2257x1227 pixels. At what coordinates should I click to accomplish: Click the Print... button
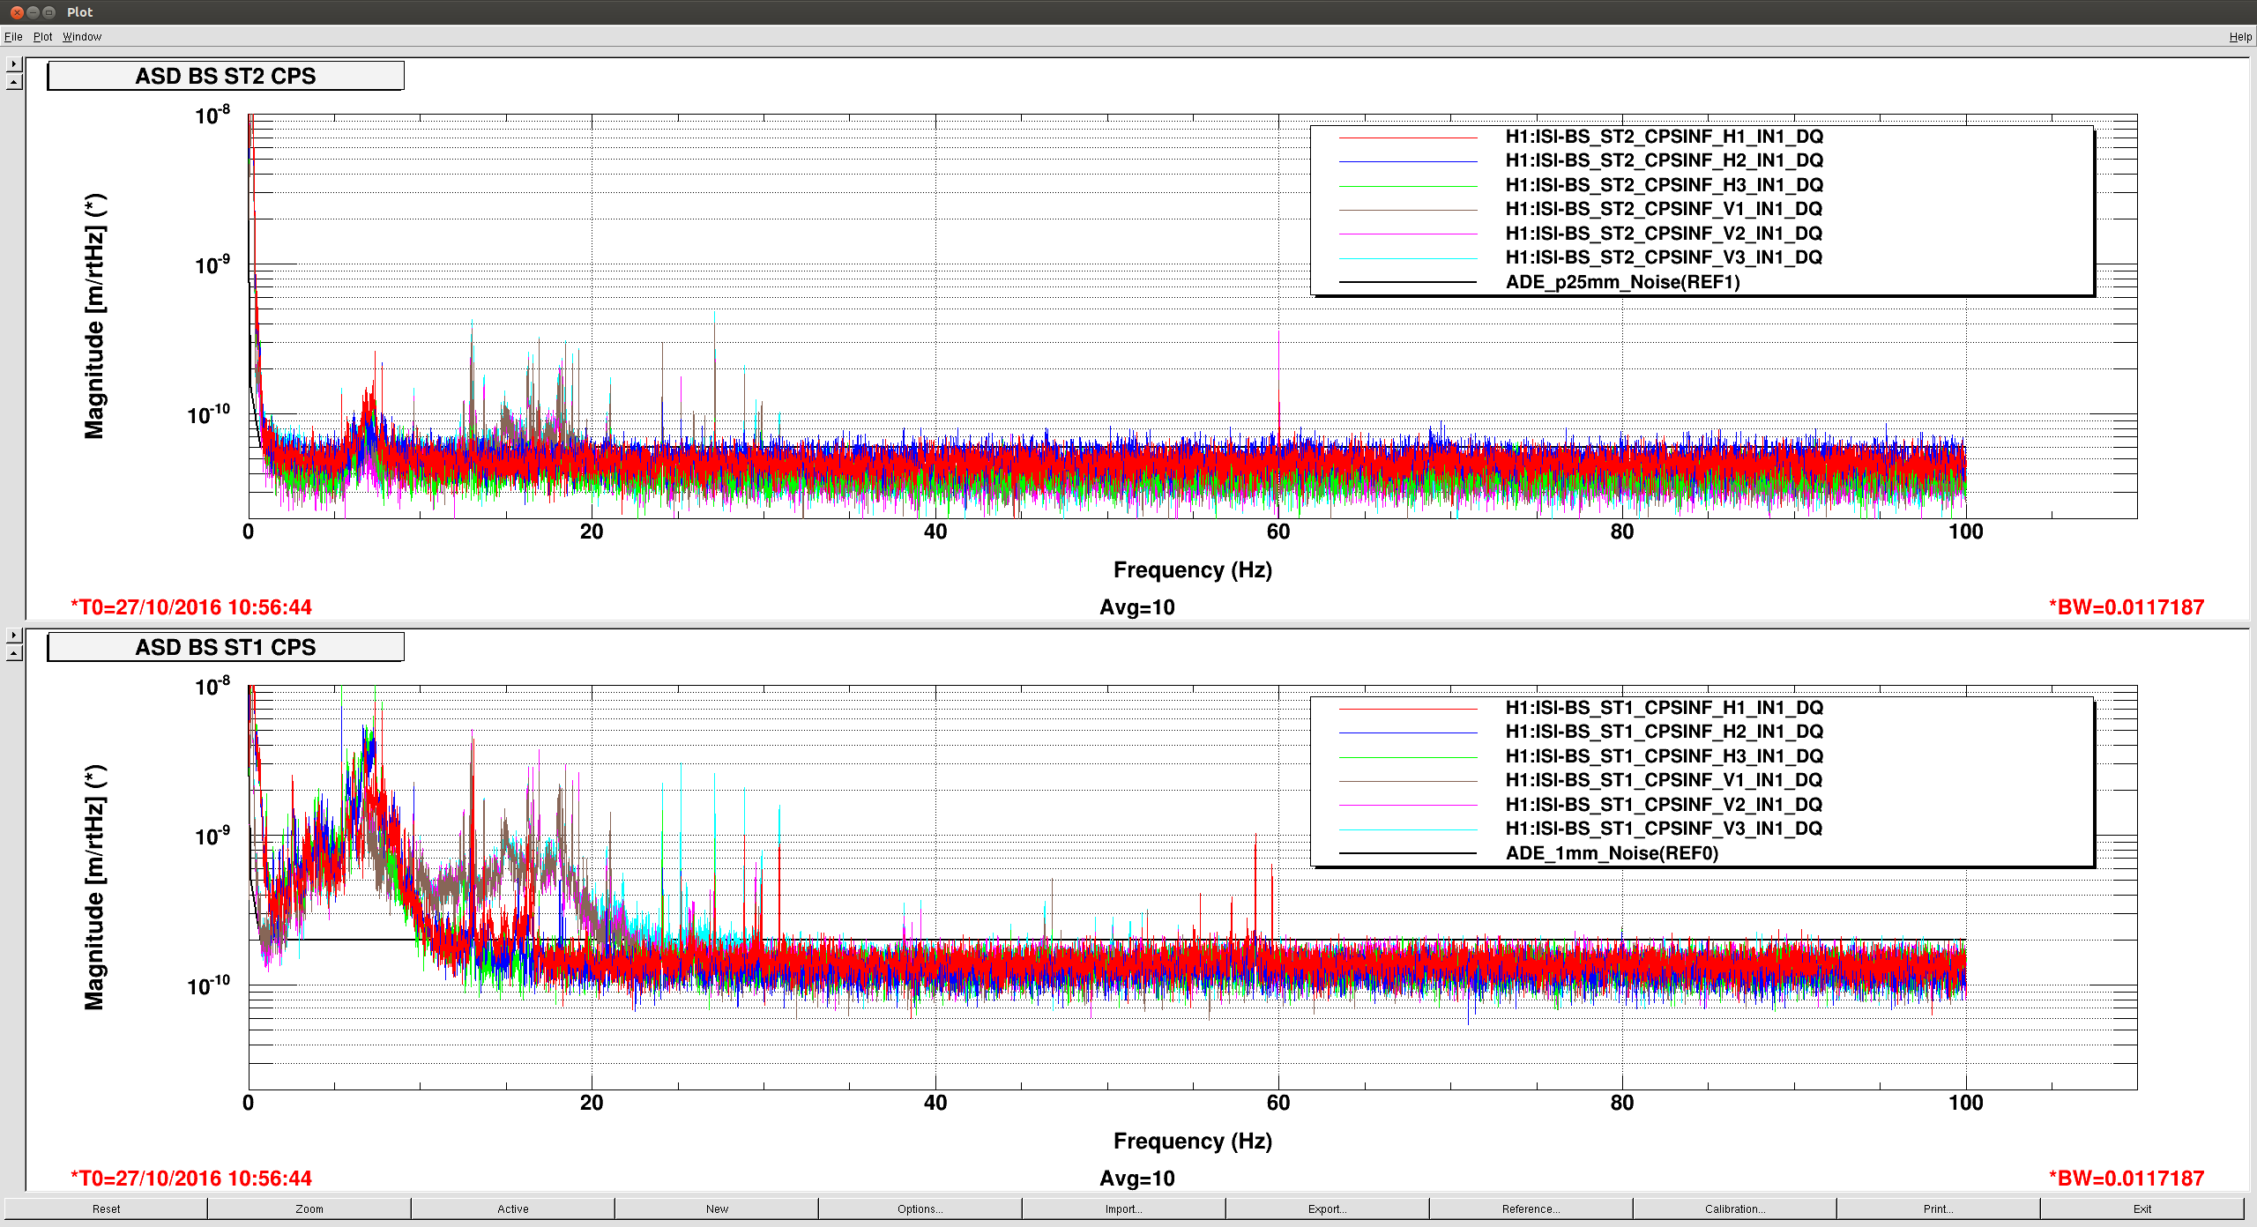[1939, 1208]
